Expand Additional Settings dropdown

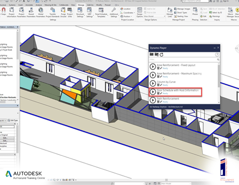(114, 12)
